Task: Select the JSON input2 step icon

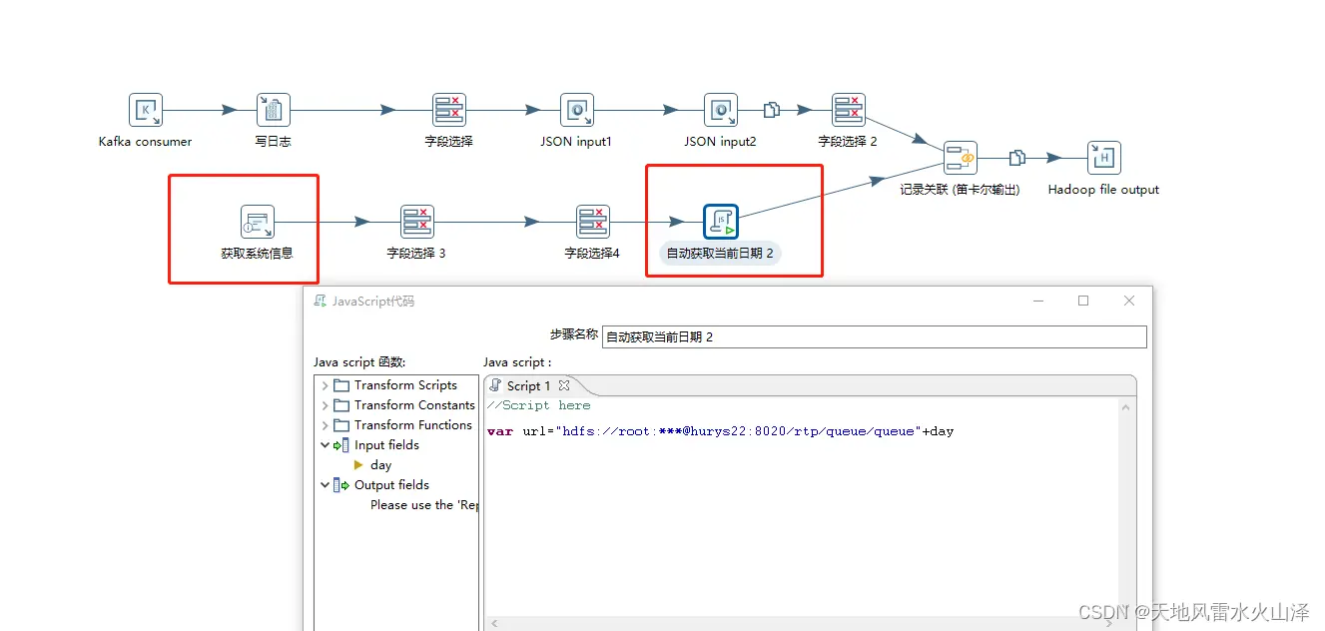Action: [x=720, y=110]
